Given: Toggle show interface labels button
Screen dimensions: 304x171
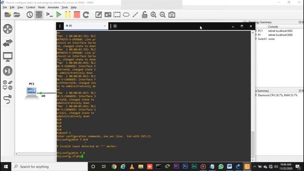Looking at the screenshot, I should pos(39,15).
